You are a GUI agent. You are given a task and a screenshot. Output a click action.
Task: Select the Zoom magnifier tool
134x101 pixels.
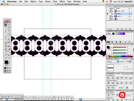(9, 58)
